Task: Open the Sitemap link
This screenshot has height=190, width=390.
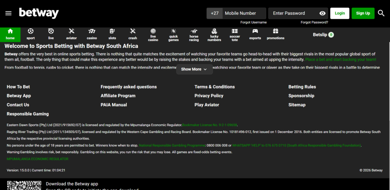Action: pos(297,105)
